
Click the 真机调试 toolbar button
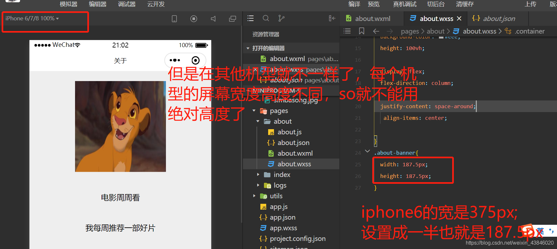click(405, 4)
